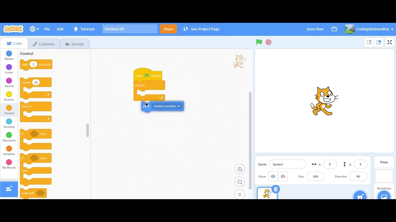Screen dimensions: 396x222
Task: Open Tutorials from the lightbulb
Action: pos(84,29)
